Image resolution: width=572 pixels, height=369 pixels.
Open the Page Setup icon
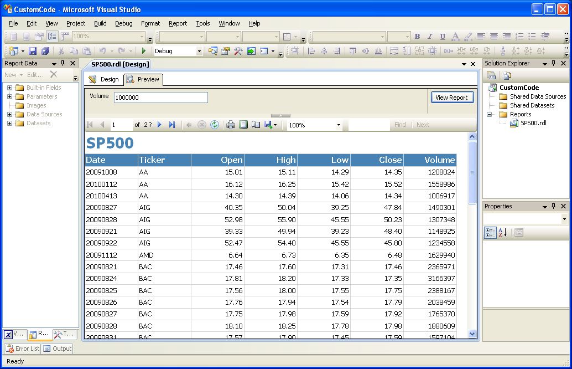click(x=256, y=125)
